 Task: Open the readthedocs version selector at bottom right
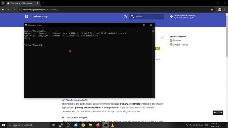point(218,113)
